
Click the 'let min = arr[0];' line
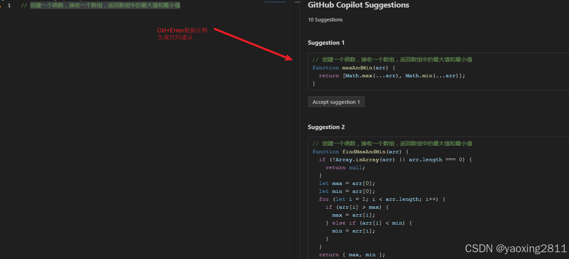(347, 191)
